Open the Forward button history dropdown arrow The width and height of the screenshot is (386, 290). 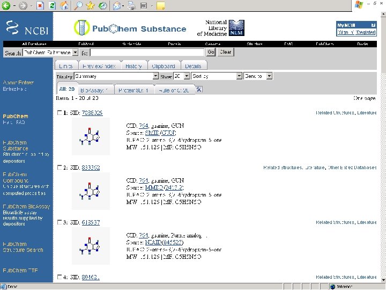tap(31, 6)
